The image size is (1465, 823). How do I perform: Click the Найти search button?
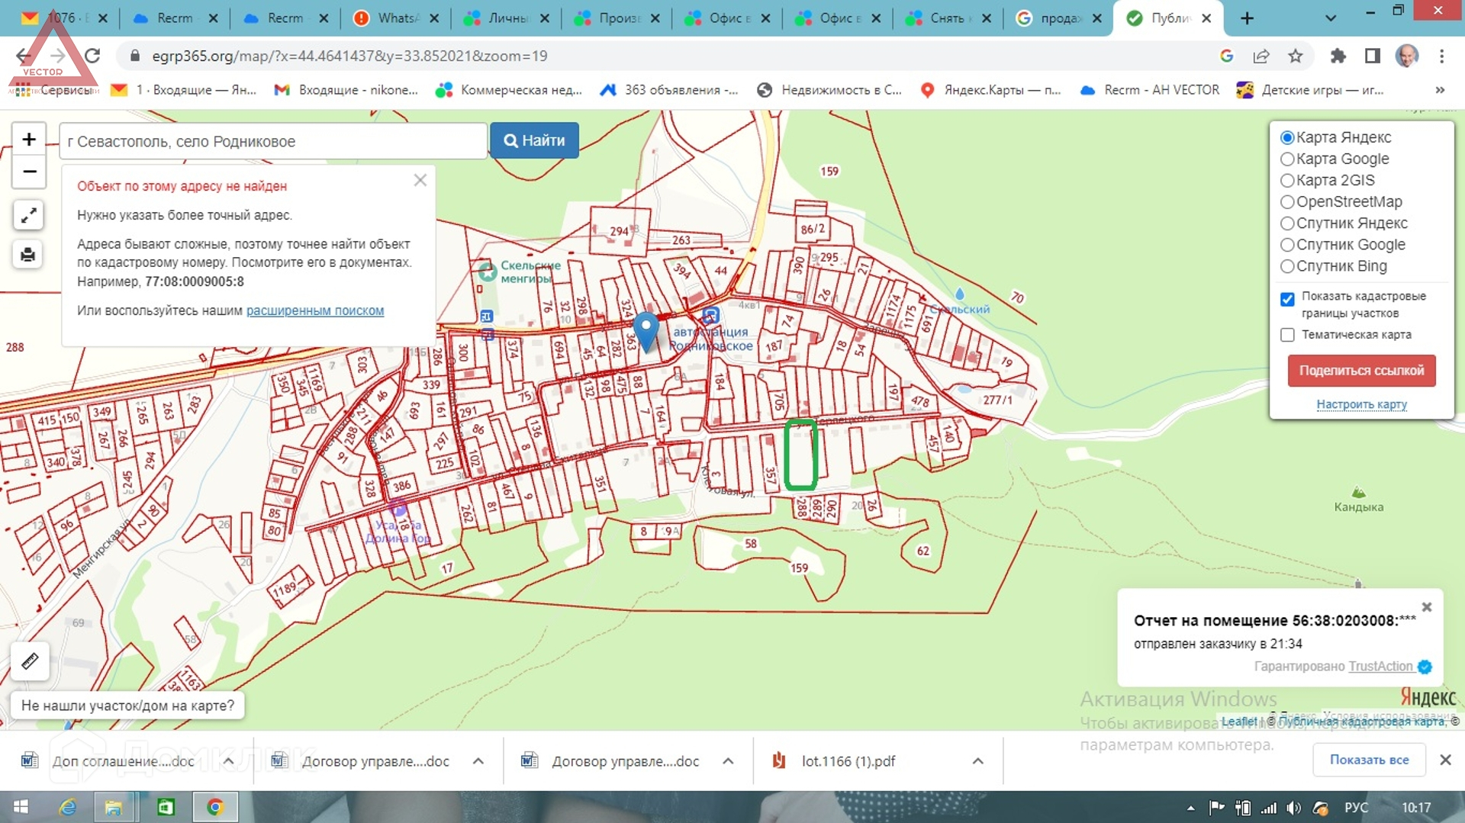click(x=534, y=141)
